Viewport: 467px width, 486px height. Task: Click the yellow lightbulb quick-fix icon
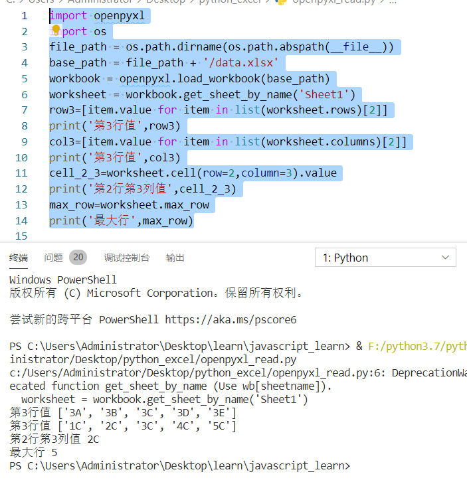pyautogui.click(x=56, y=30)
